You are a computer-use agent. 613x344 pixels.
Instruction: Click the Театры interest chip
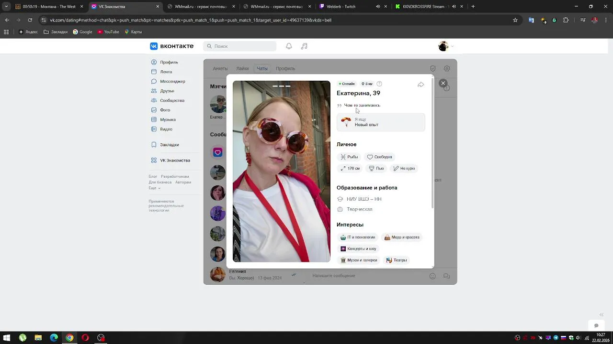pyautogui.click(x=397, y=260)
